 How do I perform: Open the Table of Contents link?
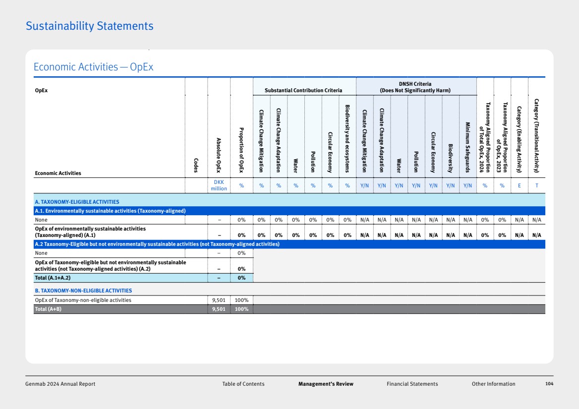point(243,384)
